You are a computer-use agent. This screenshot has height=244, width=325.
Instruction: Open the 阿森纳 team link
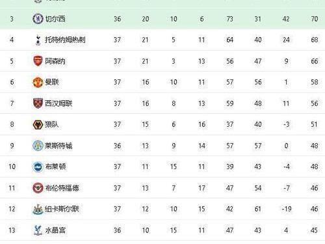coord(55,61)
